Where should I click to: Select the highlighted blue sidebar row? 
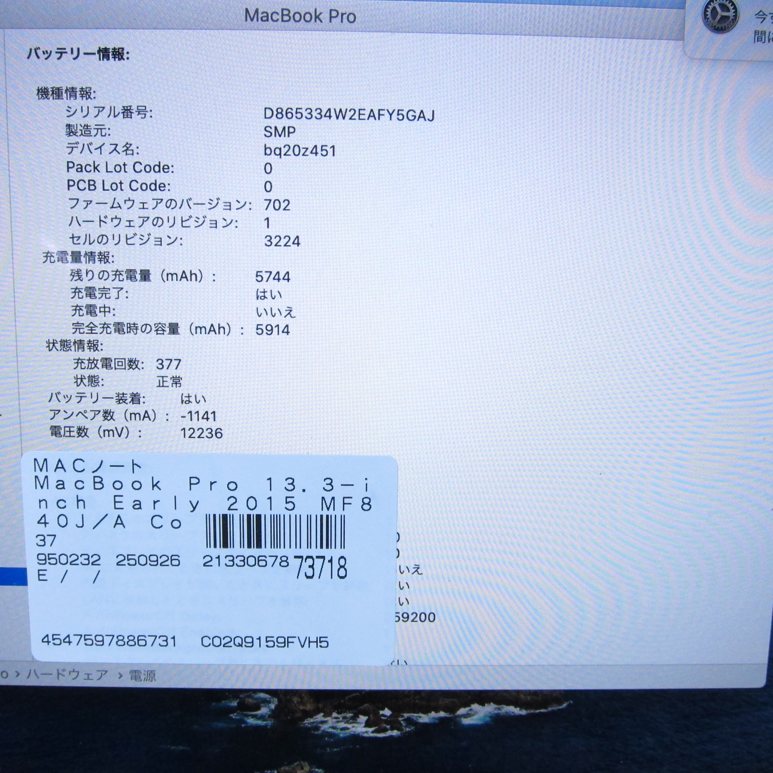coord(13,576)
